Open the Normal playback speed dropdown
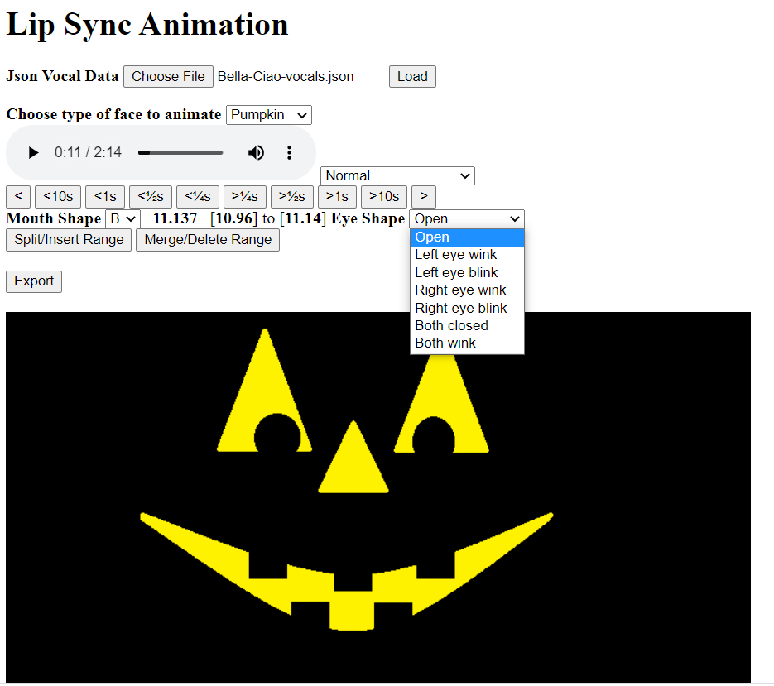The height and width of the screenshot is (686, 774). pos(397,175)
